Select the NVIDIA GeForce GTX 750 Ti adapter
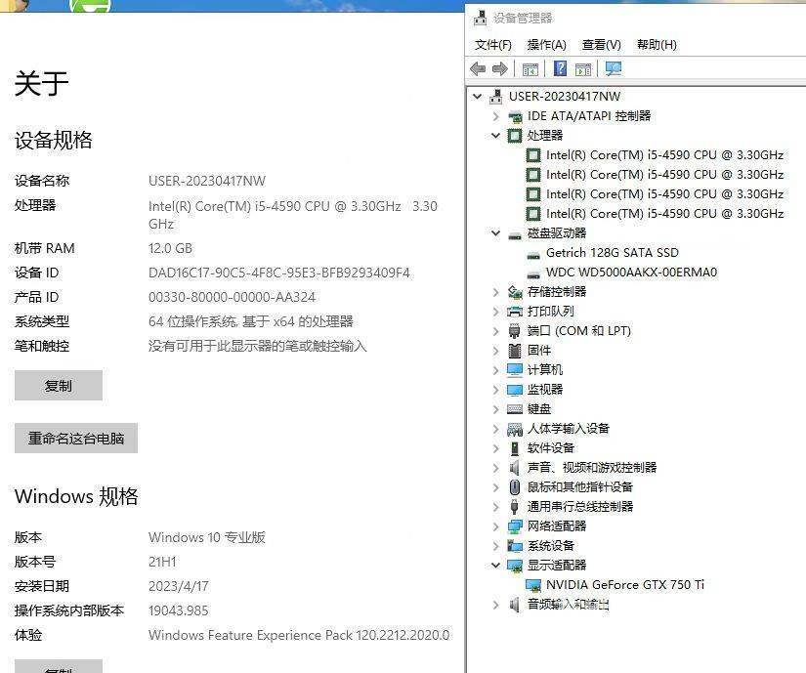Screen dimensions: 806x673 [x=625, y=585]
